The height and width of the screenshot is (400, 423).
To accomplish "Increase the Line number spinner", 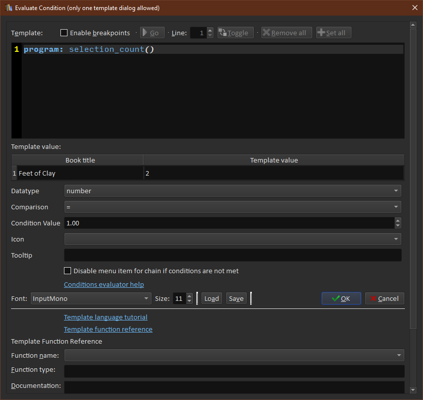I will (210, 30).
